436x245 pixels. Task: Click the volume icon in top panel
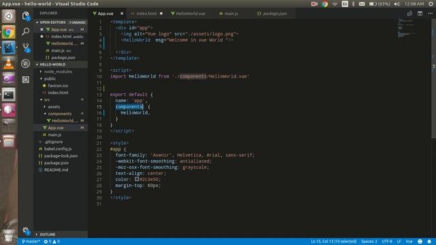pyautogui.click(x=396, y=4)
